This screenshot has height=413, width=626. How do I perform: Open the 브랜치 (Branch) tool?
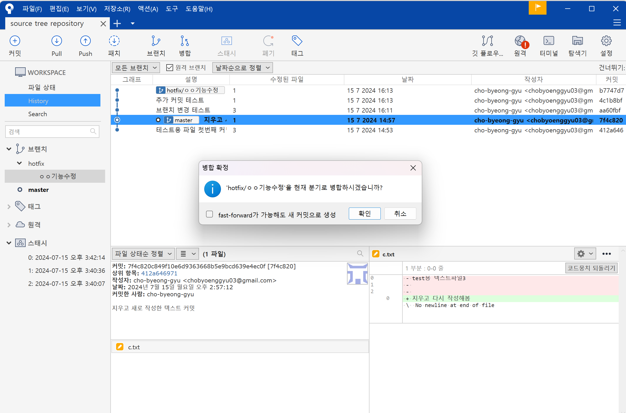point(156,46)
